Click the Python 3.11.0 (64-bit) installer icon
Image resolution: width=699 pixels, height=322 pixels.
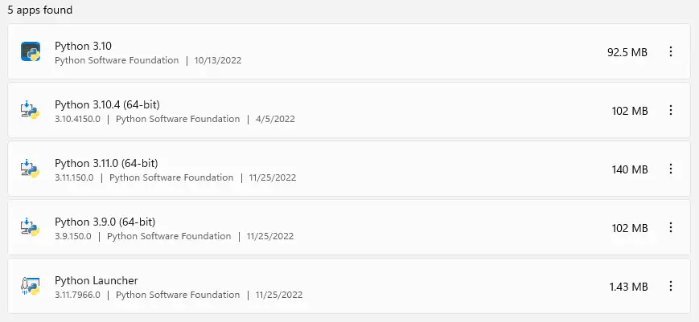31,169
